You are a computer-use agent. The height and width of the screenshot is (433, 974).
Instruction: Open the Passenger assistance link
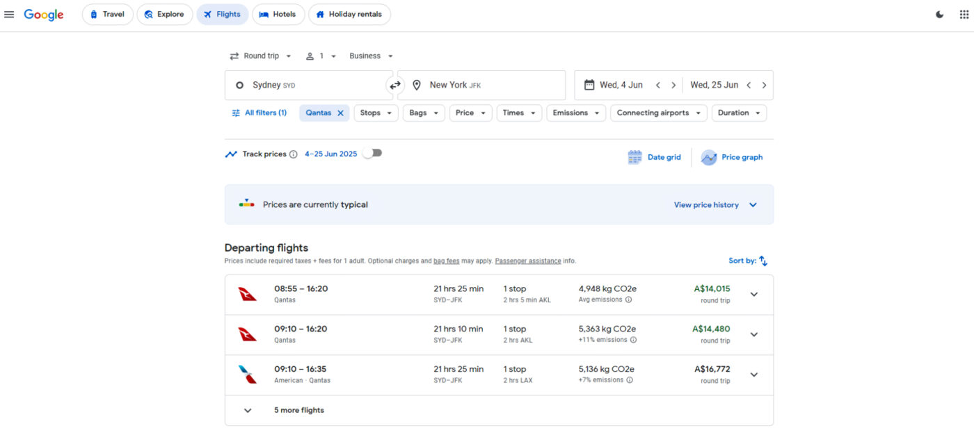(528, 261)
